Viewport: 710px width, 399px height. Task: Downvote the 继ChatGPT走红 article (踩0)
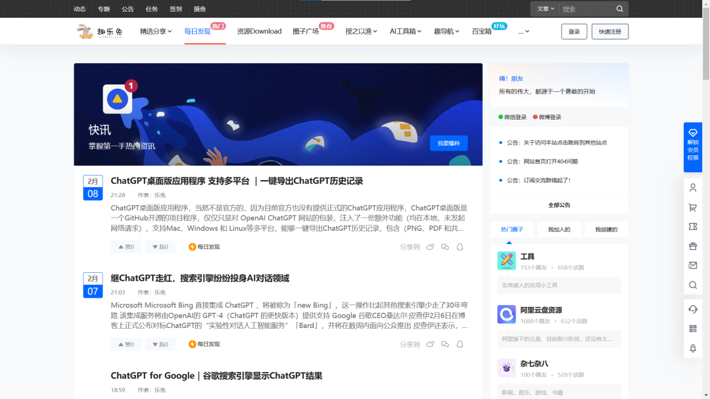[160, 344]
